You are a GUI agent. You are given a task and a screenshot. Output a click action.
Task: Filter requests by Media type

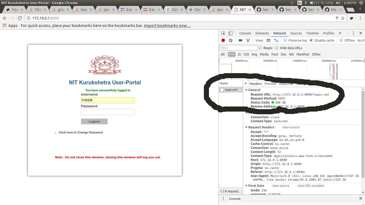264,54
